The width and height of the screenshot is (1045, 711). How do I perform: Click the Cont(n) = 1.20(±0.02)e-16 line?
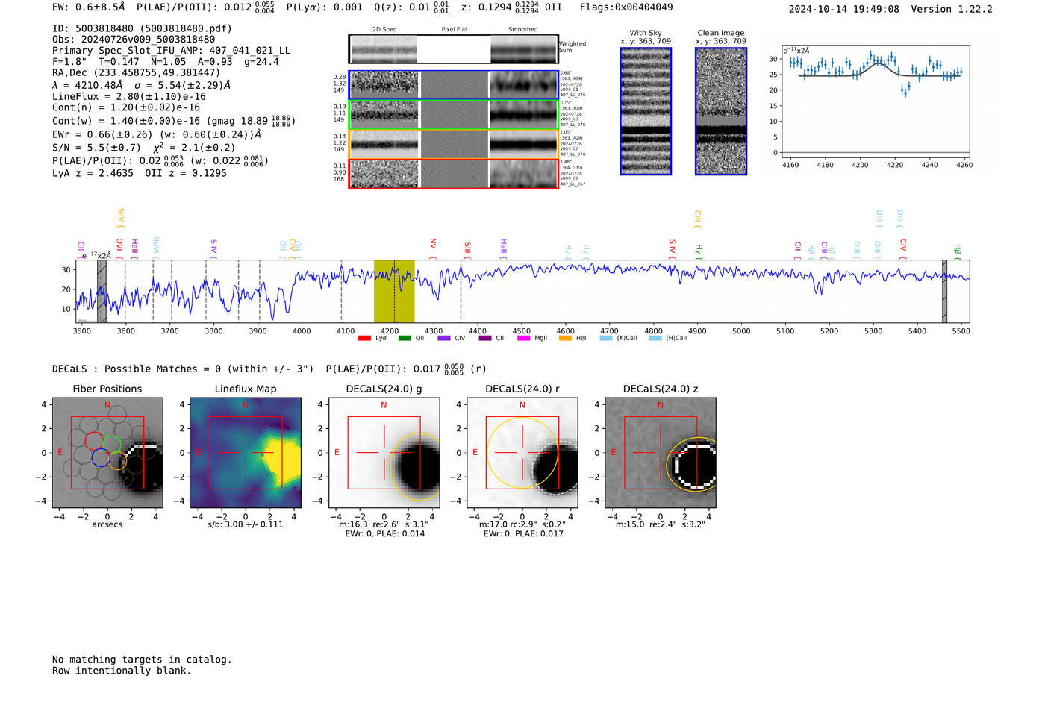126,107
